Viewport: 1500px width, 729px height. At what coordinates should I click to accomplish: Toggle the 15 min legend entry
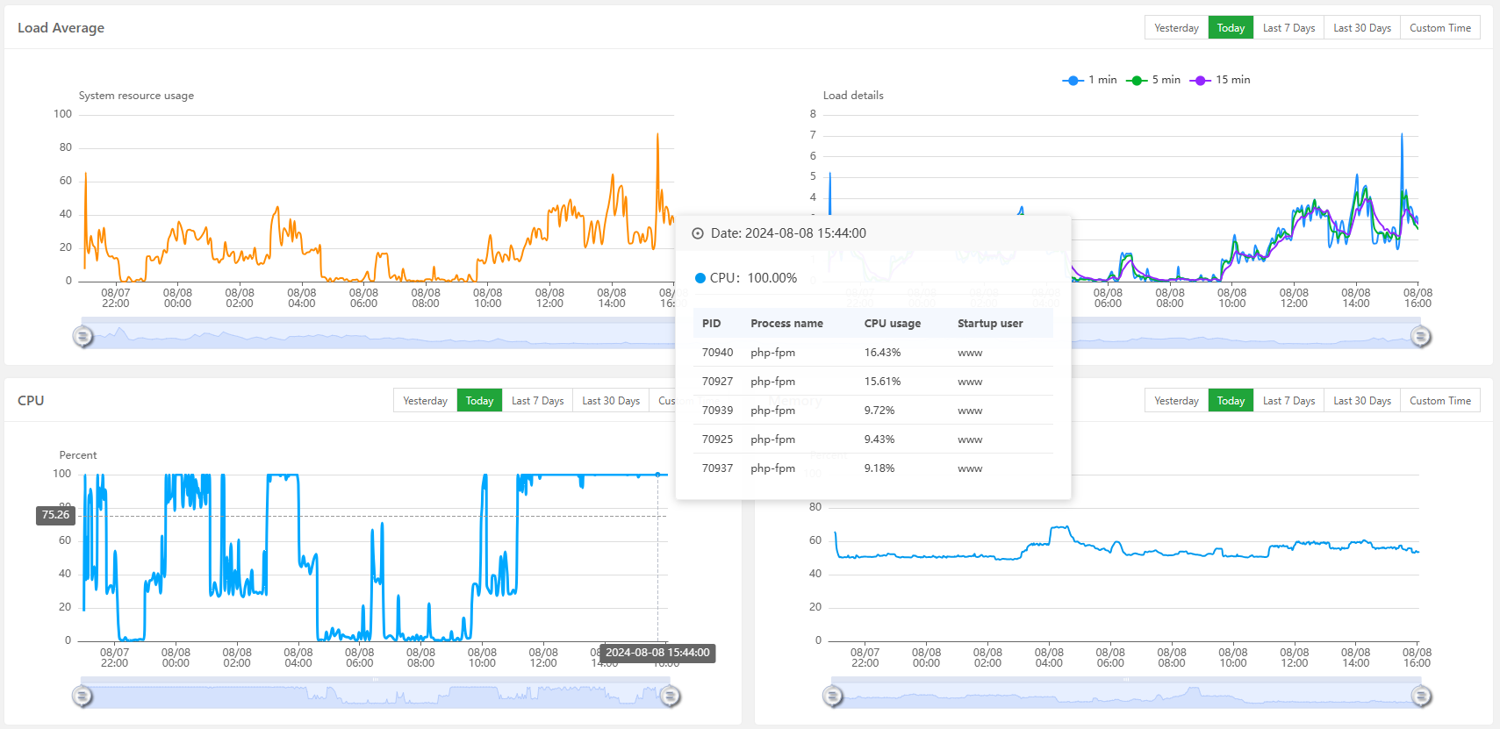coord(1220,80)
